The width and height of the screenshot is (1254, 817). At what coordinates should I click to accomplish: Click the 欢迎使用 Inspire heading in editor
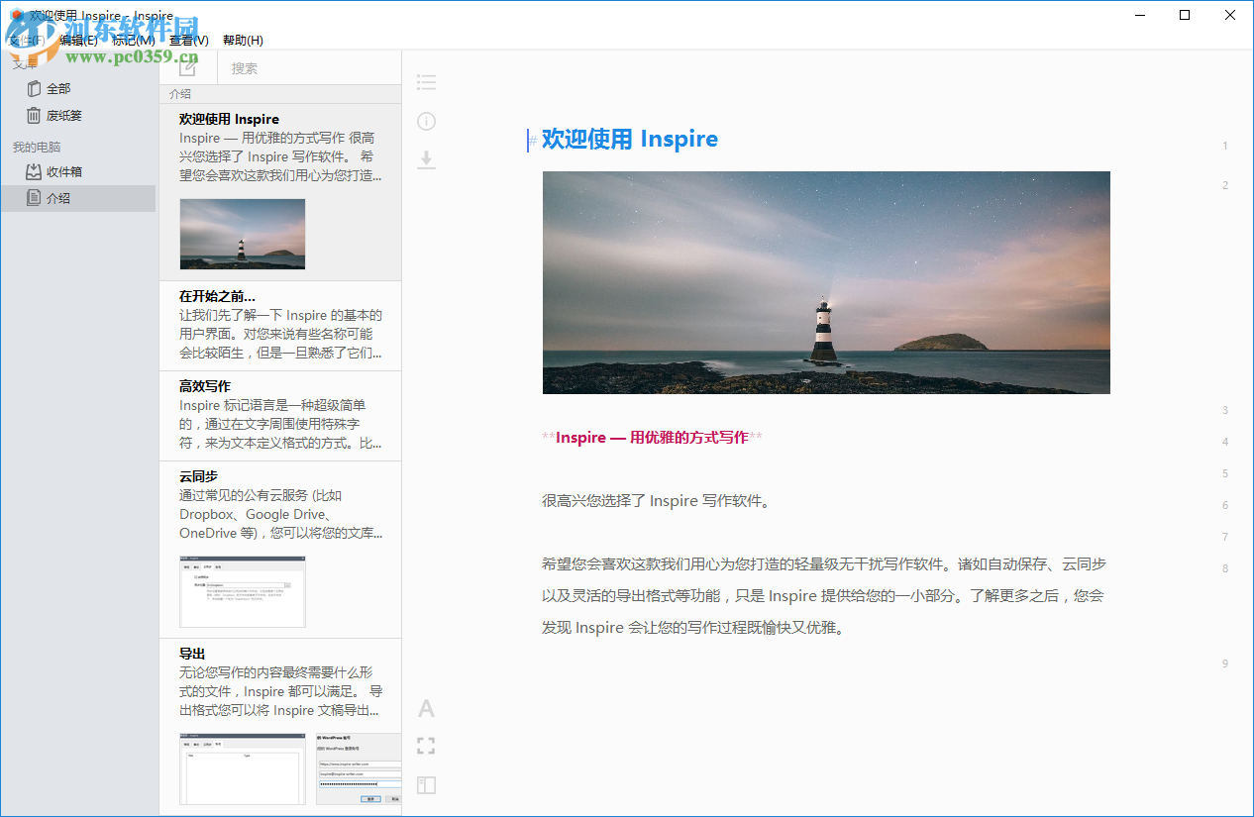click(x=630, y=139)
